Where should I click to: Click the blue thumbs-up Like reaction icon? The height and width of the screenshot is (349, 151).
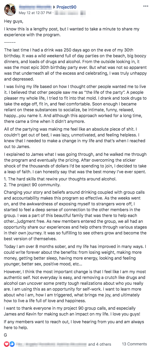12,344
